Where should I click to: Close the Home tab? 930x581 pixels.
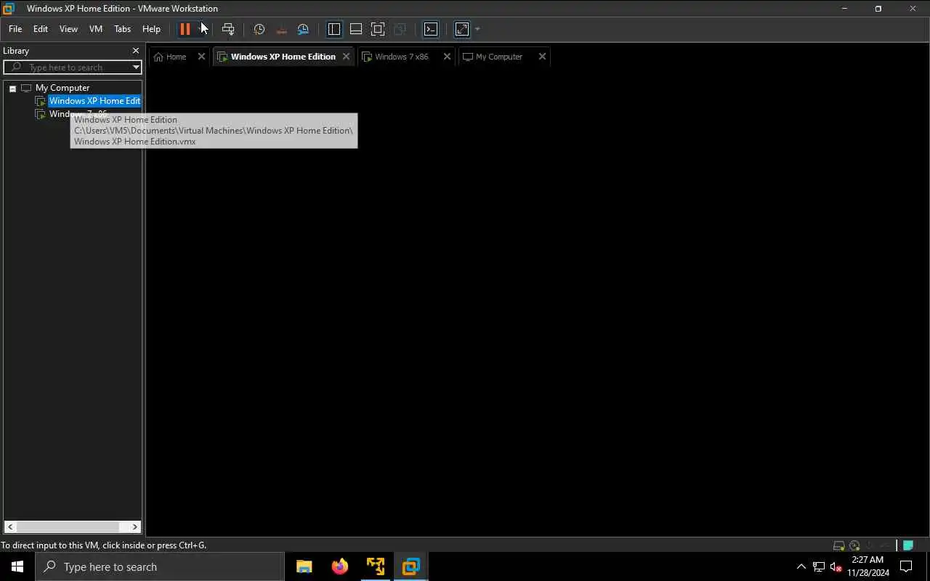point(202,57)
